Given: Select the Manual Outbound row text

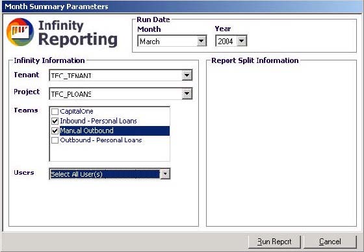Looking at the screenshot, I should (86, 131).
